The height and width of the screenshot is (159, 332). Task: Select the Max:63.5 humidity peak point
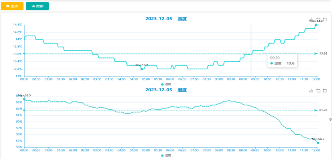pyautogui.click(x=24, y=99)
